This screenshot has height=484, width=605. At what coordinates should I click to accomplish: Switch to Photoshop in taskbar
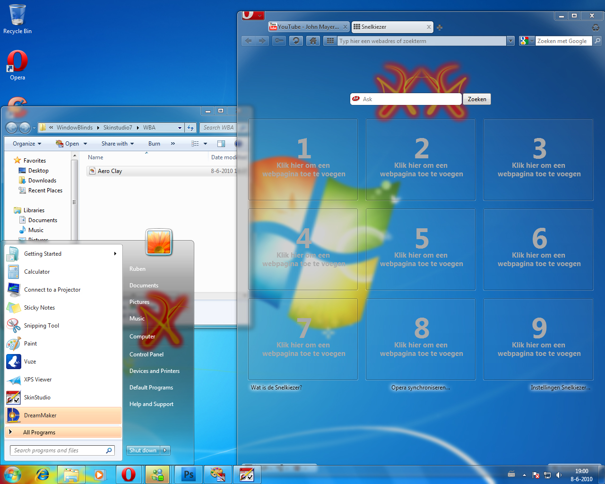click(x=189, y=475)
